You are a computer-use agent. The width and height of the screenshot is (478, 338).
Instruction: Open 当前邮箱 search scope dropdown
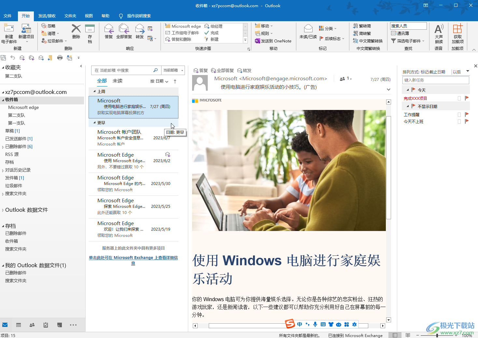point(173,70)
